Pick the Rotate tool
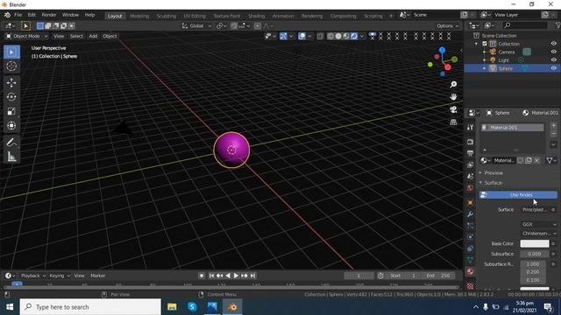561x315 pixels. tap(11, 97)
